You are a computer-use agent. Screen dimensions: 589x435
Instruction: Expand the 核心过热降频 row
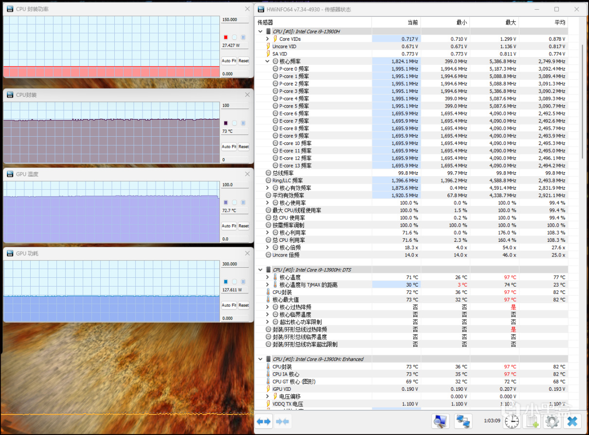tap(268, 307)
